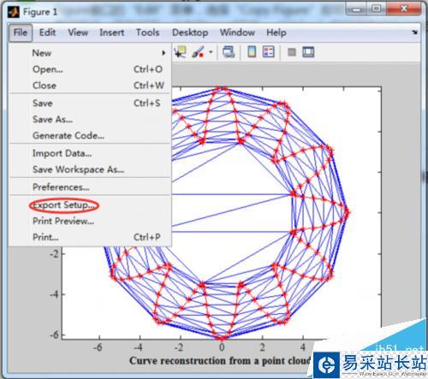Open the Help menu
Viewport: 428px width, 379px height.
click(x=276, y=33)
